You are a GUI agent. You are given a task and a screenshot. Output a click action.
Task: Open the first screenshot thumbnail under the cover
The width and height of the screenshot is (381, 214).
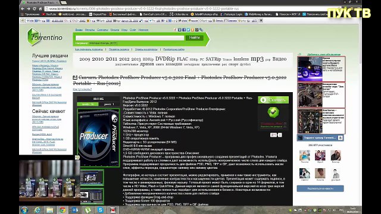pos(92,177)
